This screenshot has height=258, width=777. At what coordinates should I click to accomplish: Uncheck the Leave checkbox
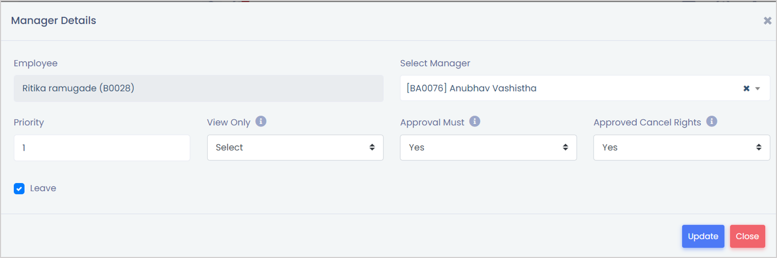click(x=19, y=189)
